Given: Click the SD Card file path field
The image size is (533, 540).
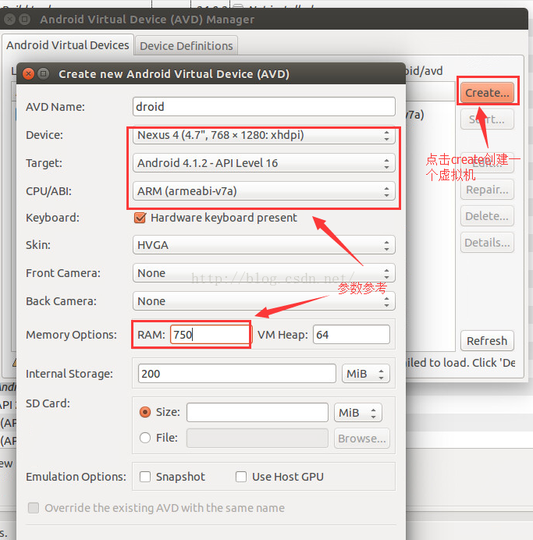Looking at the screenshot, I should coord(258,438).
